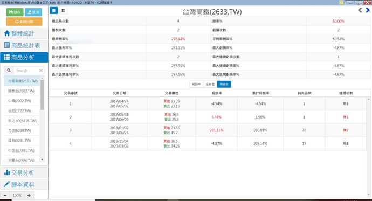Click the trade table scroll-up arrow
Viewport: 372px width, 201px height.
click(x=368, y=99)
